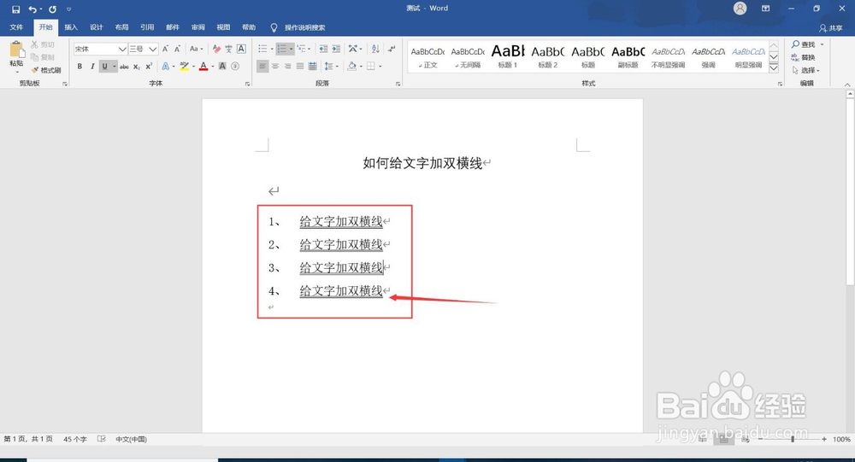Viewport: 855px width, 462px height.
Task: Apply the multilevel list icon
Action: 301,49
